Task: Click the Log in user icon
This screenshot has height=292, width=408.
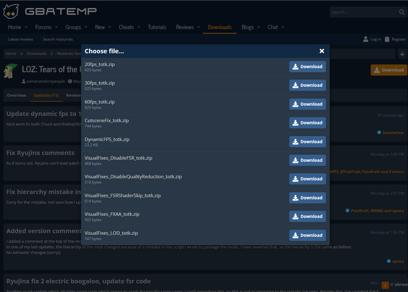Action: (x=366, y=39)
